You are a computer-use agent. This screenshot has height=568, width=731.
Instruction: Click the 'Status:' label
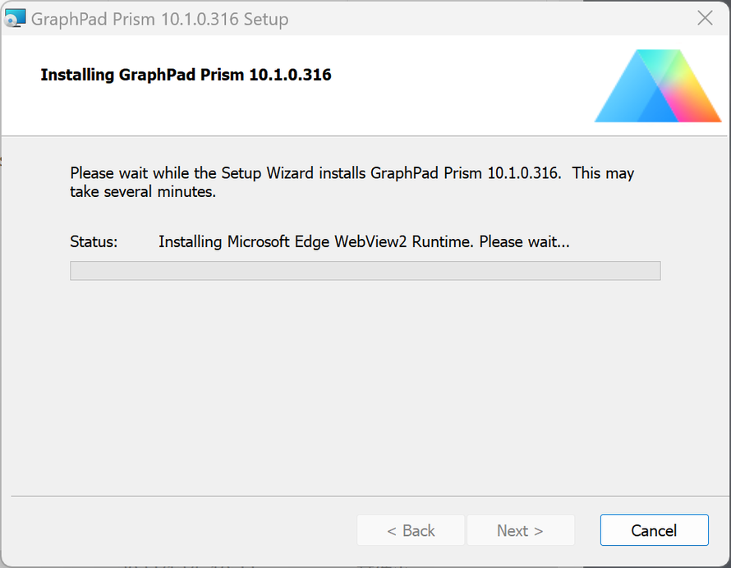click(x=94, y=242)
